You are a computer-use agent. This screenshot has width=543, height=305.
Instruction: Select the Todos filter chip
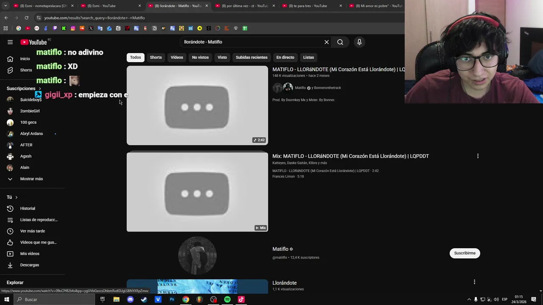[135, 57]
